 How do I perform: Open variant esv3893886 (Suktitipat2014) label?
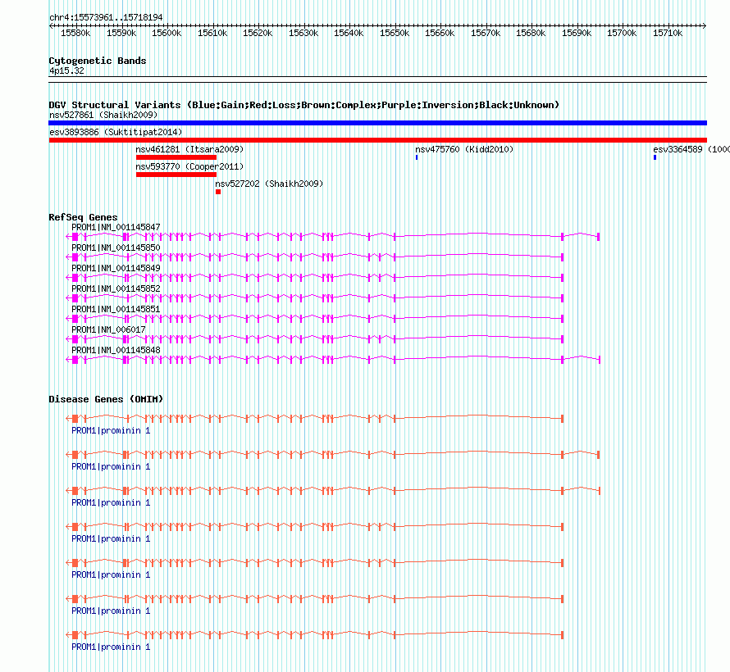click(116, 132)
